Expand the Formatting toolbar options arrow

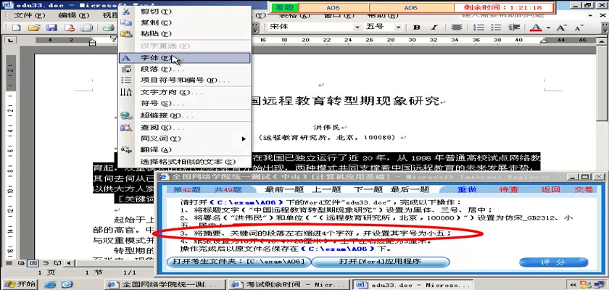pyautogui.click(x=605, y=28)
